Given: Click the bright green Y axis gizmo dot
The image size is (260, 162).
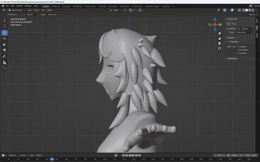Looking at the screenshot, I should (220, 25).
